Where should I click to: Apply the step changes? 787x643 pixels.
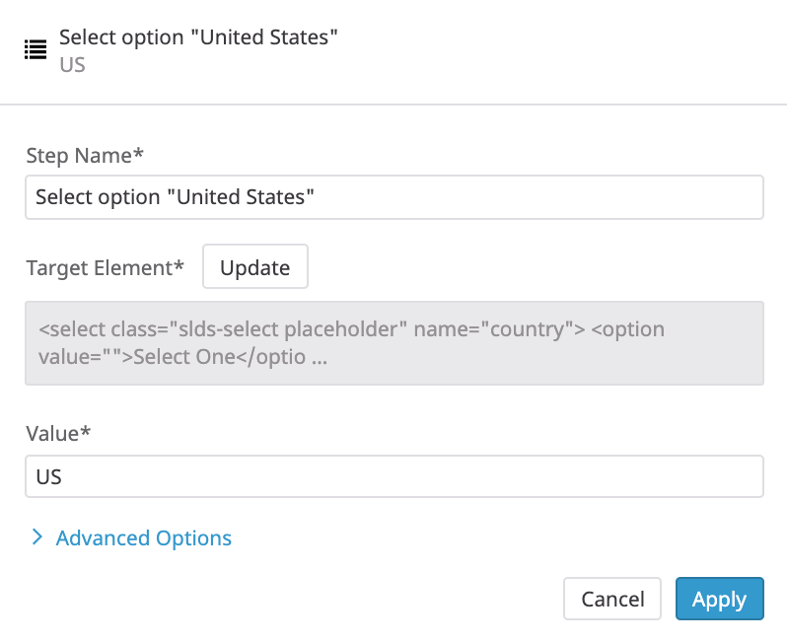(719, 599)
